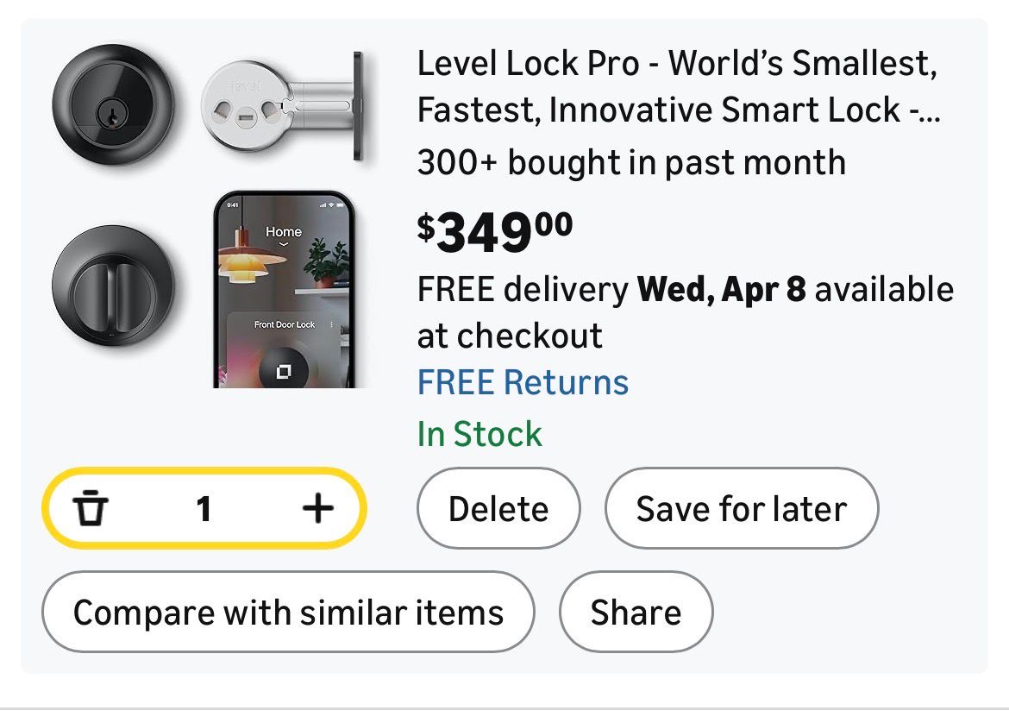The image size is (1009, 723).
Task: Click the 300+ bought in past month text
Action: click(631, 162)
